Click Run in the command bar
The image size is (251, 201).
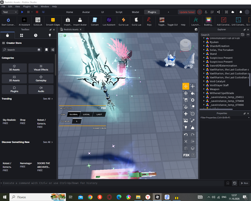pyautogui.click(x=244, y=183)
